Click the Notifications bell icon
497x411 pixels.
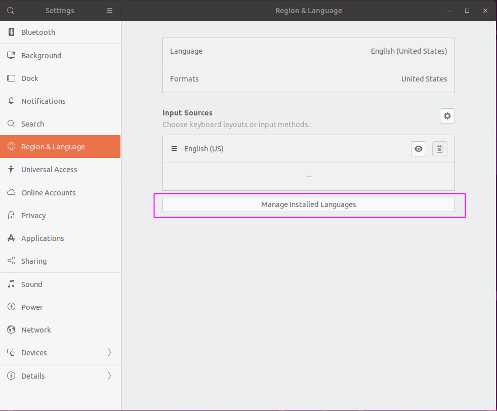click(x=11, y=101)
